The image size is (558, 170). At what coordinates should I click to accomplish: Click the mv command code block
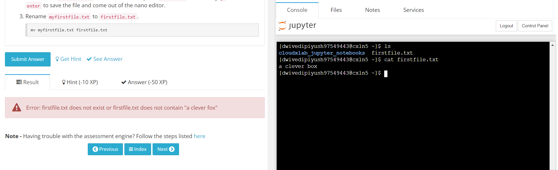point(142,30)
